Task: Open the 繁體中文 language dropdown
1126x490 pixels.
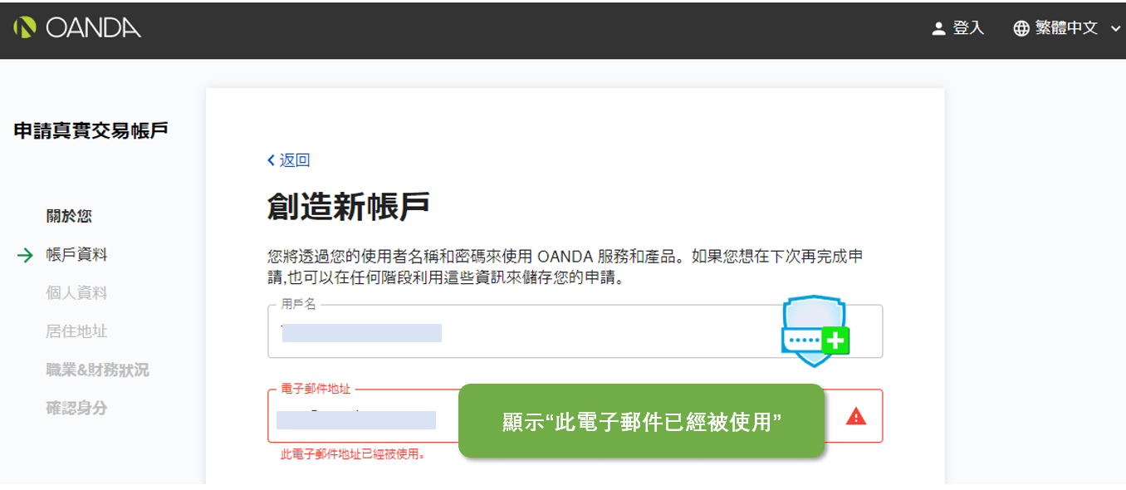Action: coord(1066,28)
